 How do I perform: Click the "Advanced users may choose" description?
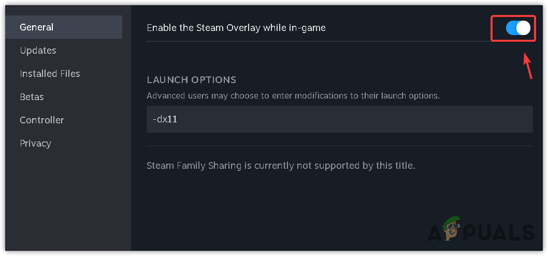point(293,95)
